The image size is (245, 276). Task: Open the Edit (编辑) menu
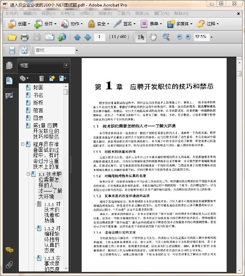30,13
